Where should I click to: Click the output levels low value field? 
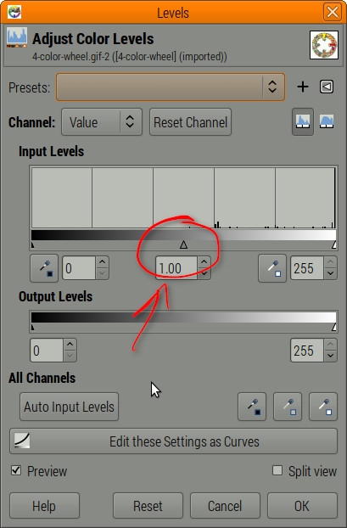(x=47, y=351)
